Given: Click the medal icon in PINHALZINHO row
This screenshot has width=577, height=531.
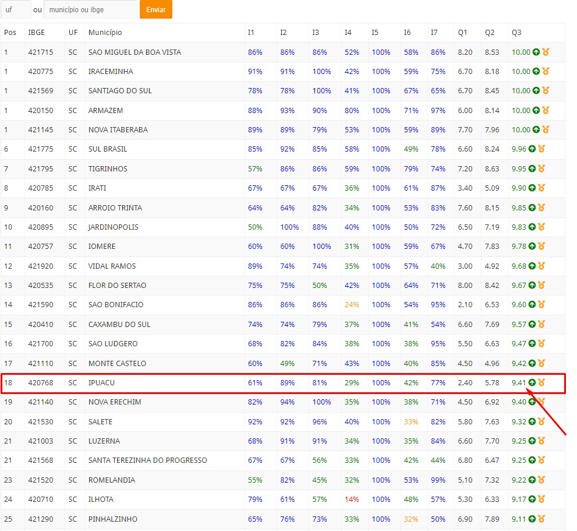Looking at the screenshot, I should (x=541, y=519).
